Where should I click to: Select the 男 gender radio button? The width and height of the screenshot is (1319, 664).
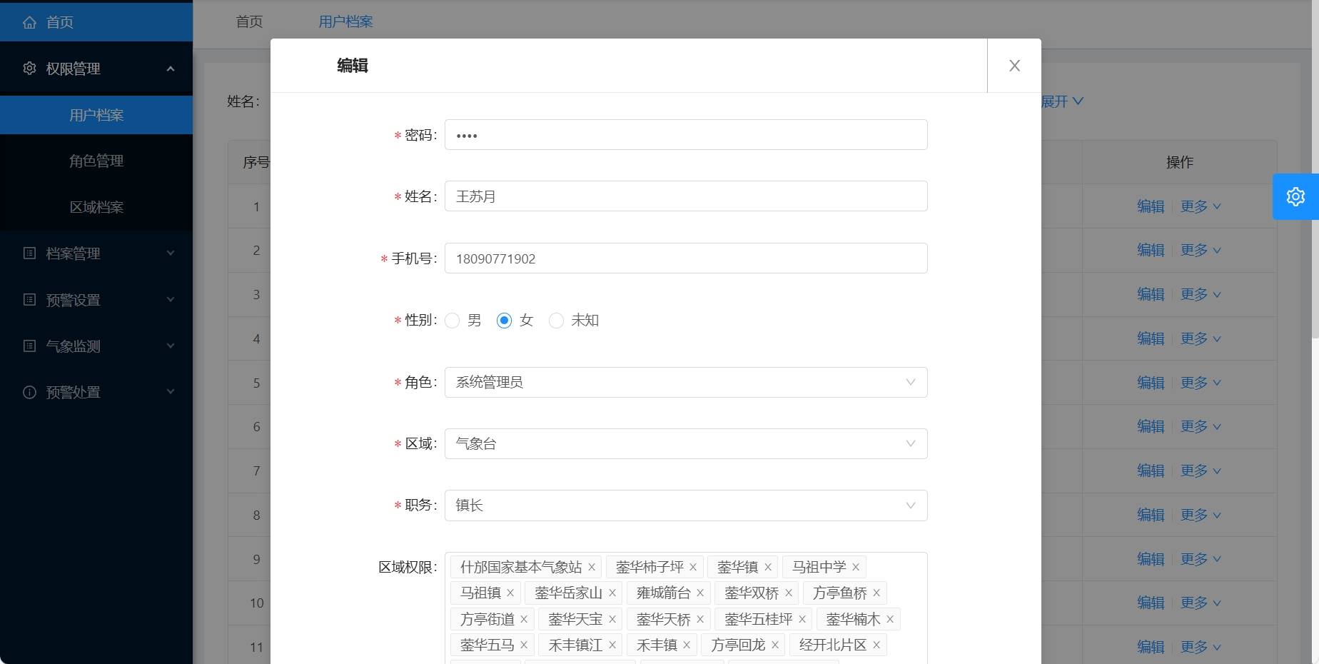click(453, 321)
